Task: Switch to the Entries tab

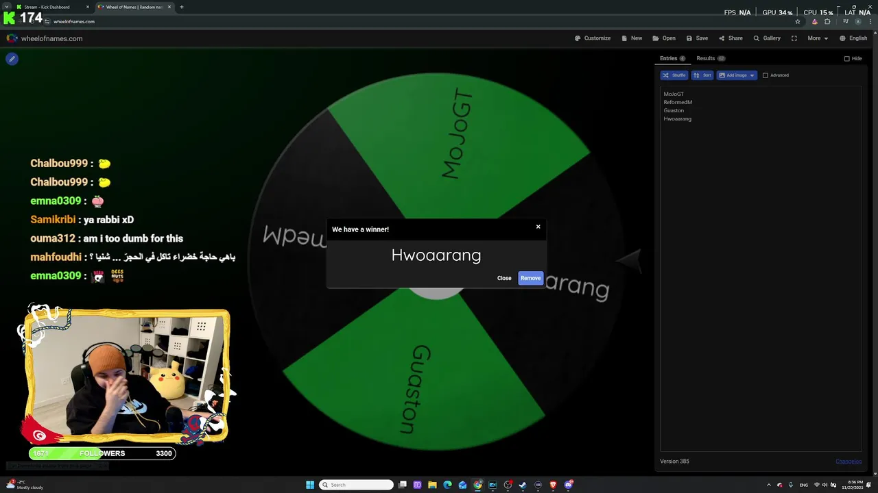Action: pos(672,58)
